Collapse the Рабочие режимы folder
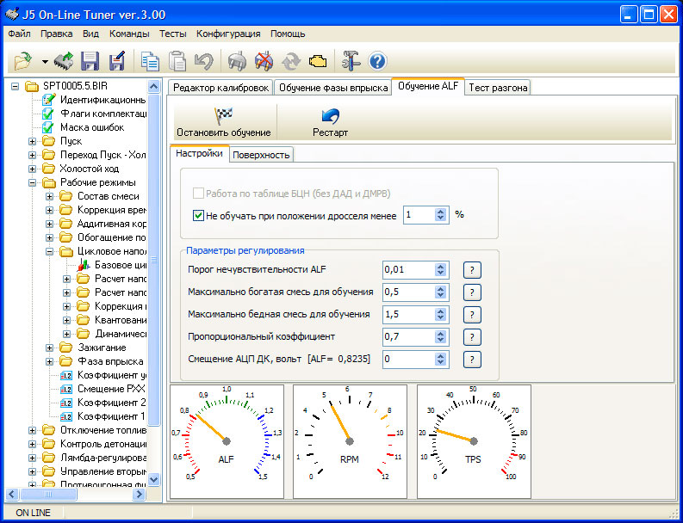This screenshot has width=683, height=523. 33,182
